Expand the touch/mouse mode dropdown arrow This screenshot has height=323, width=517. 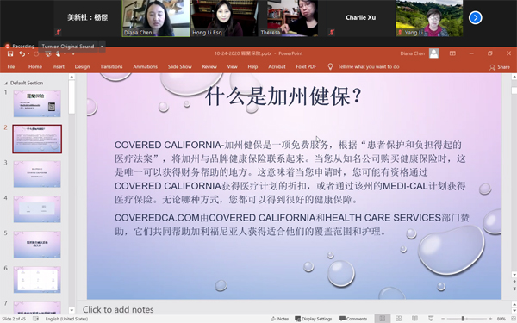(65, 53)
